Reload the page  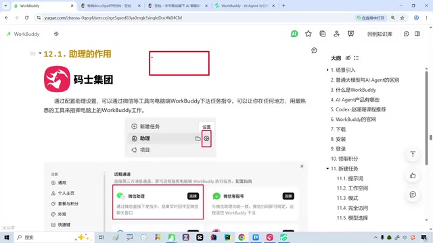tap(26, 18)
